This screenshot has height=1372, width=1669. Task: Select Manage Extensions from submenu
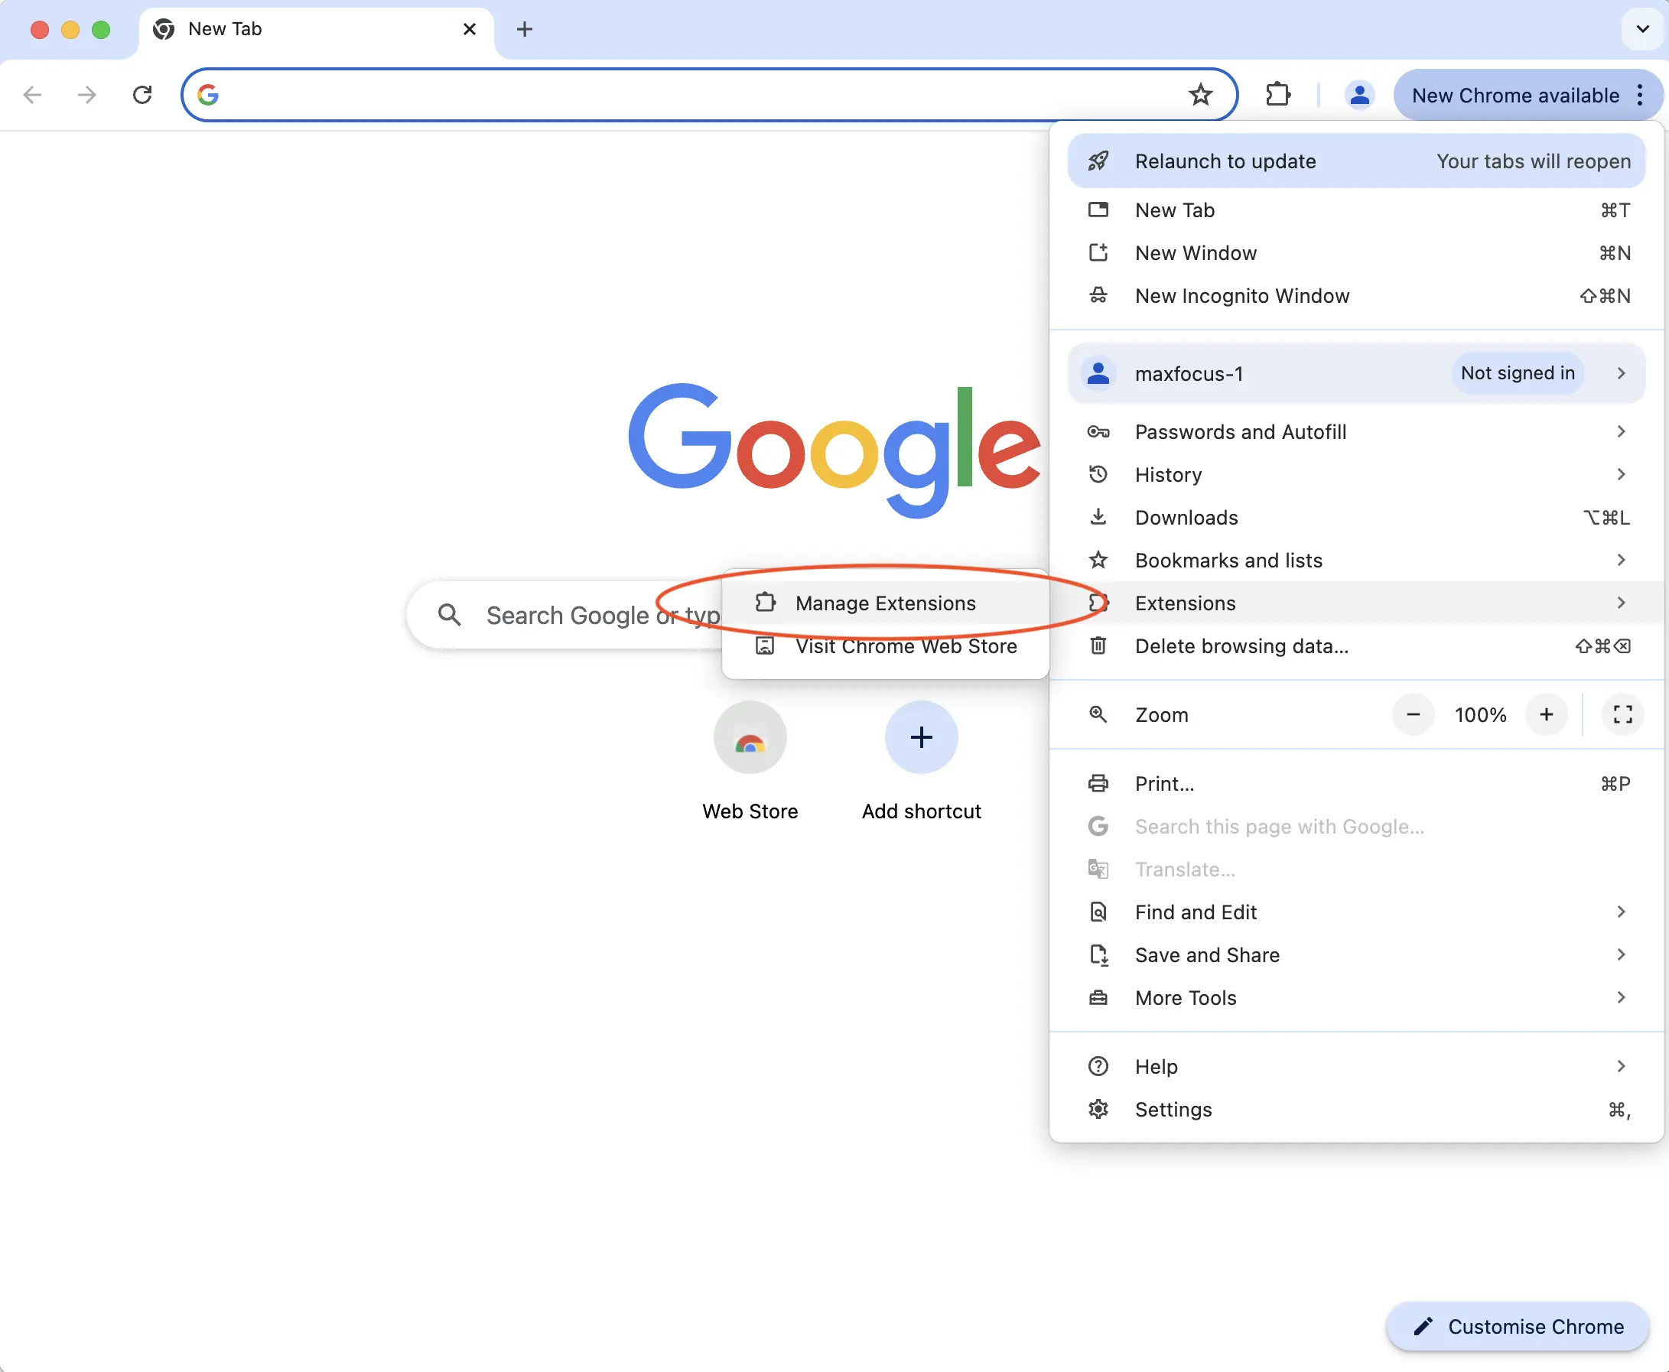pos(886,603)
